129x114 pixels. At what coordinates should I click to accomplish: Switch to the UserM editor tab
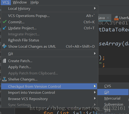coord(120,18)
